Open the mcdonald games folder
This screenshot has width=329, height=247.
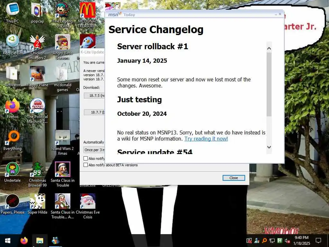click(63, 79)
